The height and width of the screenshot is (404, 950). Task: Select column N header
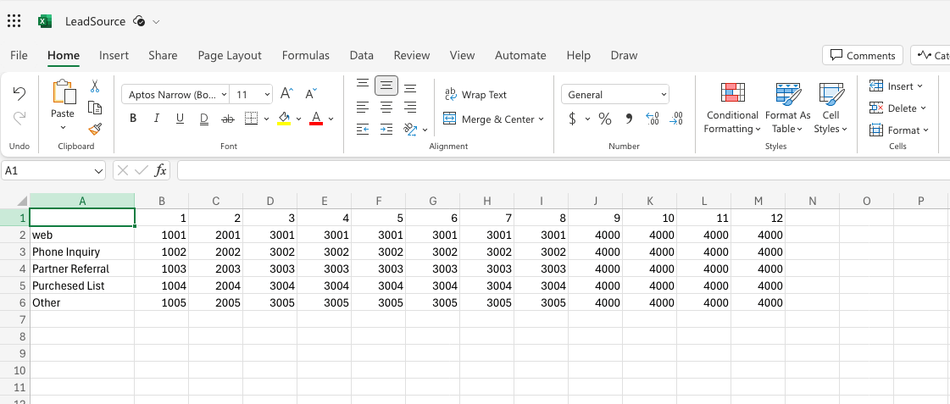[x=812, y=201]
